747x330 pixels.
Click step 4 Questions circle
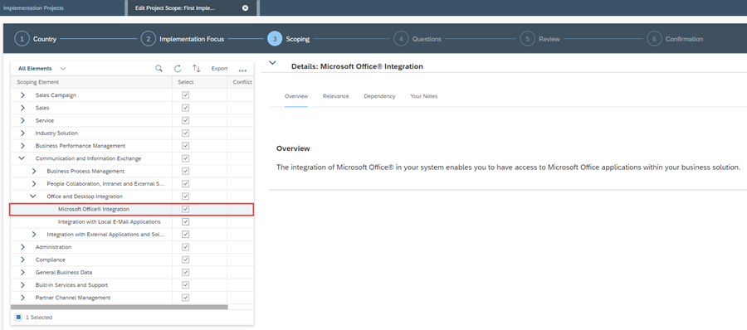[x=401, y=39]
